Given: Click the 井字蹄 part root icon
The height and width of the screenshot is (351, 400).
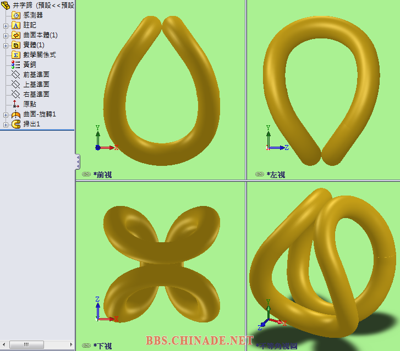Looking at the screenshot, I should coord(6,5).
